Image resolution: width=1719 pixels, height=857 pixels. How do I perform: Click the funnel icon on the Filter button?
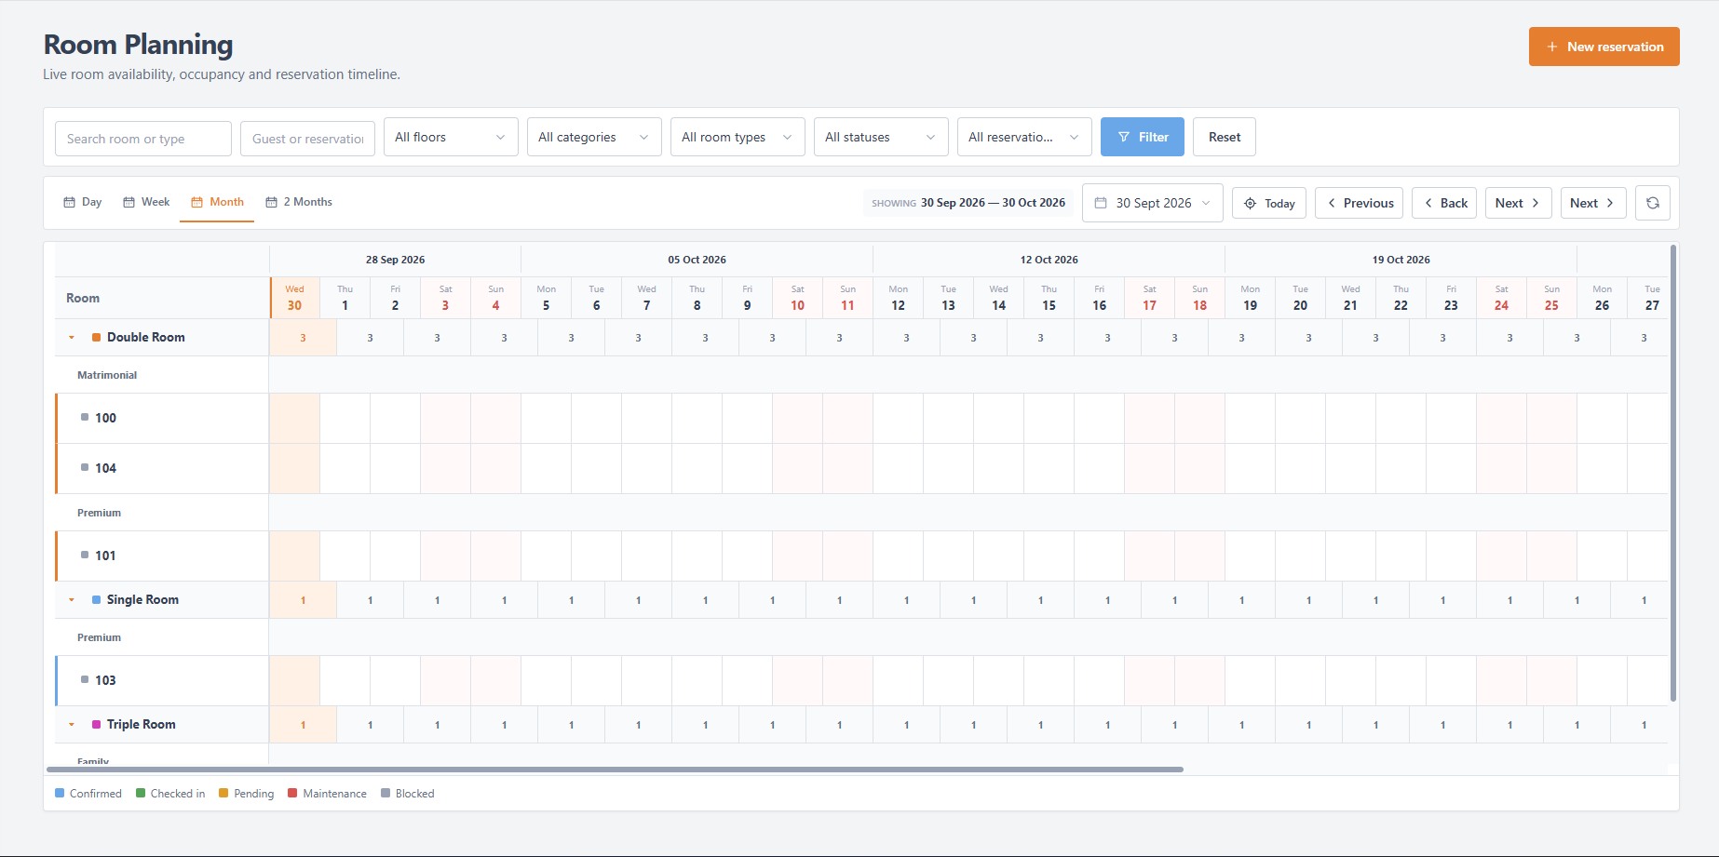[x=1124, y=137]
